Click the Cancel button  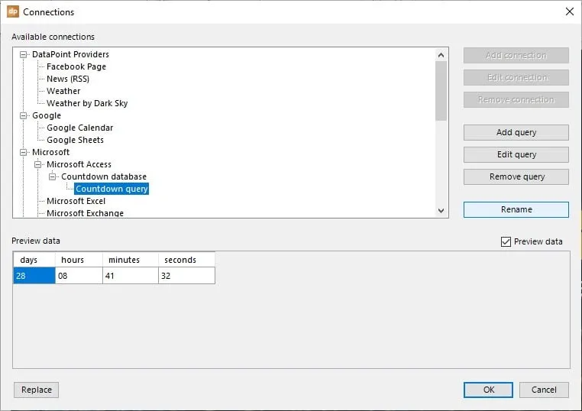[544, 390]
